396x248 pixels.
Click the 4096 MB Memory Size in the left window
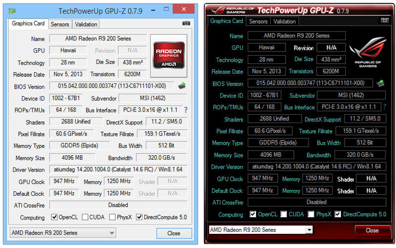72,157
